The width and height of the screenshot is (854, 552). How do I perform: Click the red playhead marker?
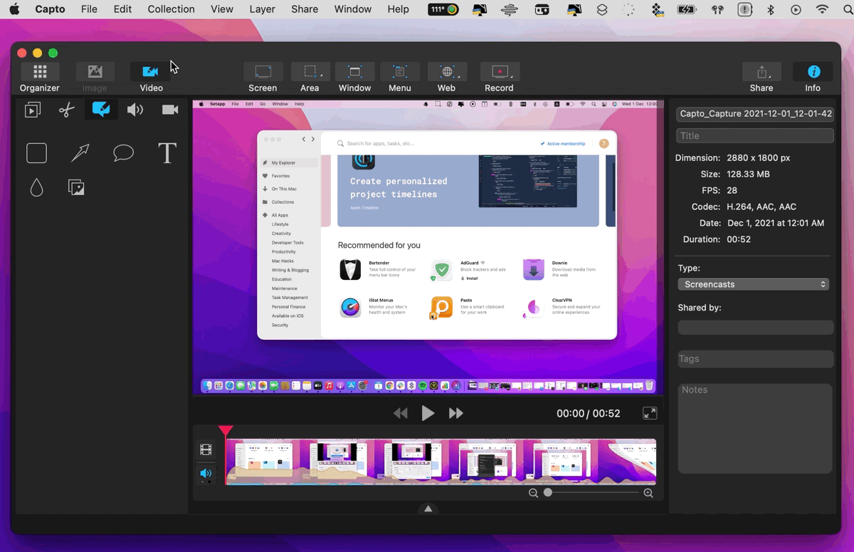click(x=226, y=430)
